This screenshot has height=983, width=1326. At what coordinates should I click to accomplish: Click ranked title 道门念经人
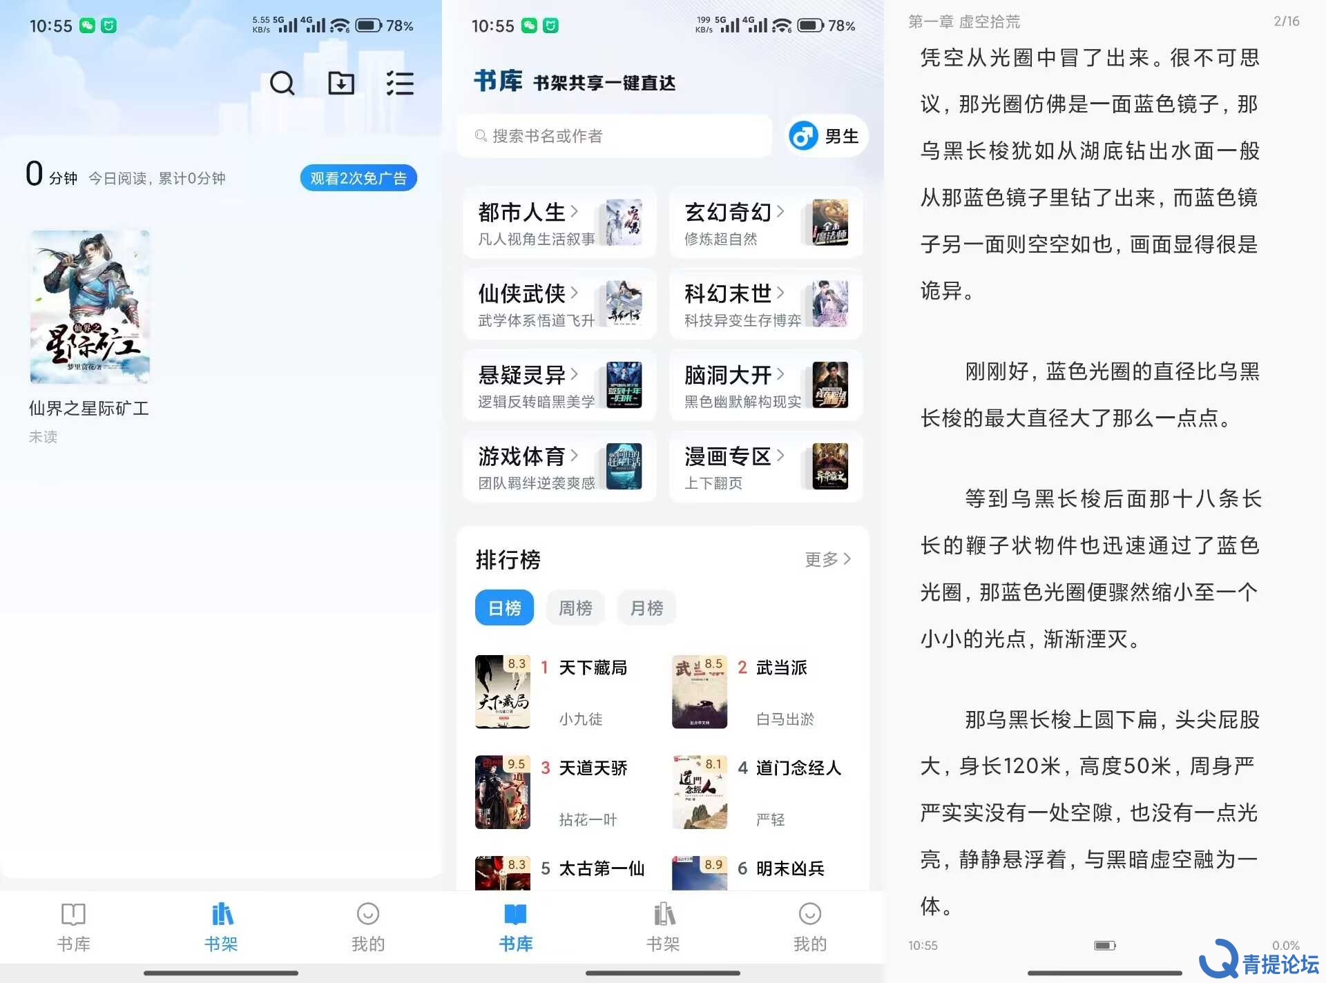(799, 768)
